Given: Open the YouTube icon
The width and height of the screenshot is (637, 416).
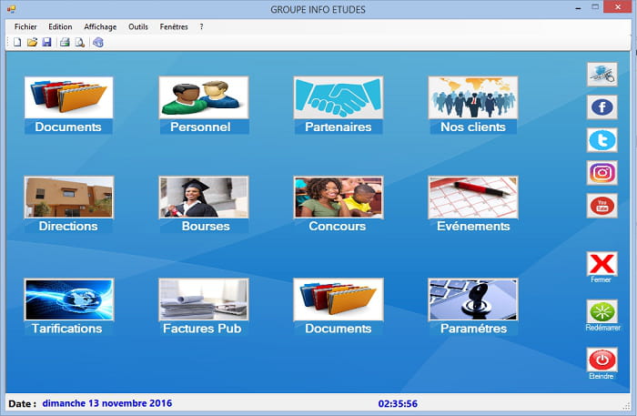Looking at the screenshot, I should click(x=602, y=206).
